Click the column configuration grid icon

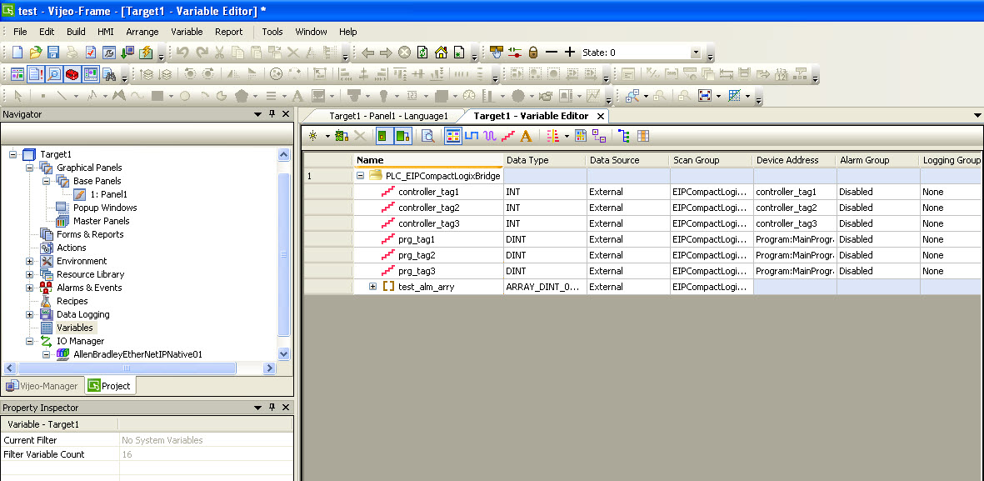click(642, 136)
